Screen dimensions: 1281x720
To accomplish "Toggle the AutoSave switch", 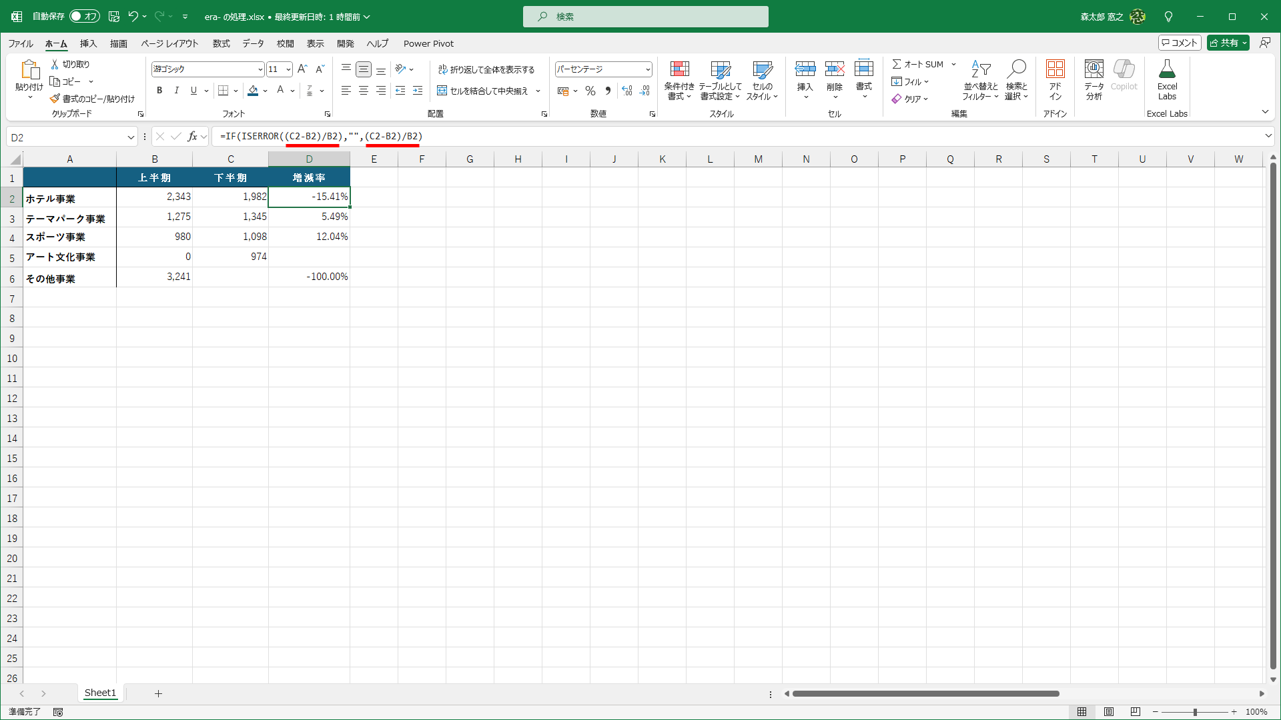I will 85,17.
